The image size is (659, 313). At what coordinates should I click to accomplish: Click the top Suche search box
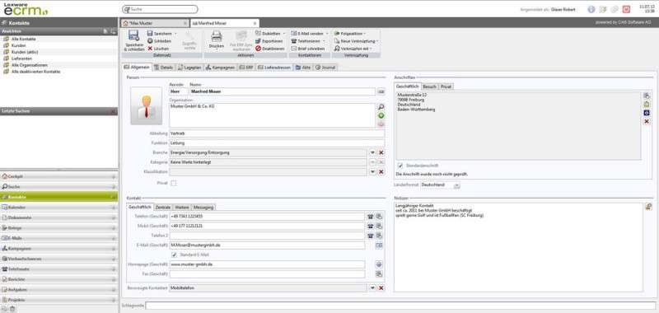160,9
